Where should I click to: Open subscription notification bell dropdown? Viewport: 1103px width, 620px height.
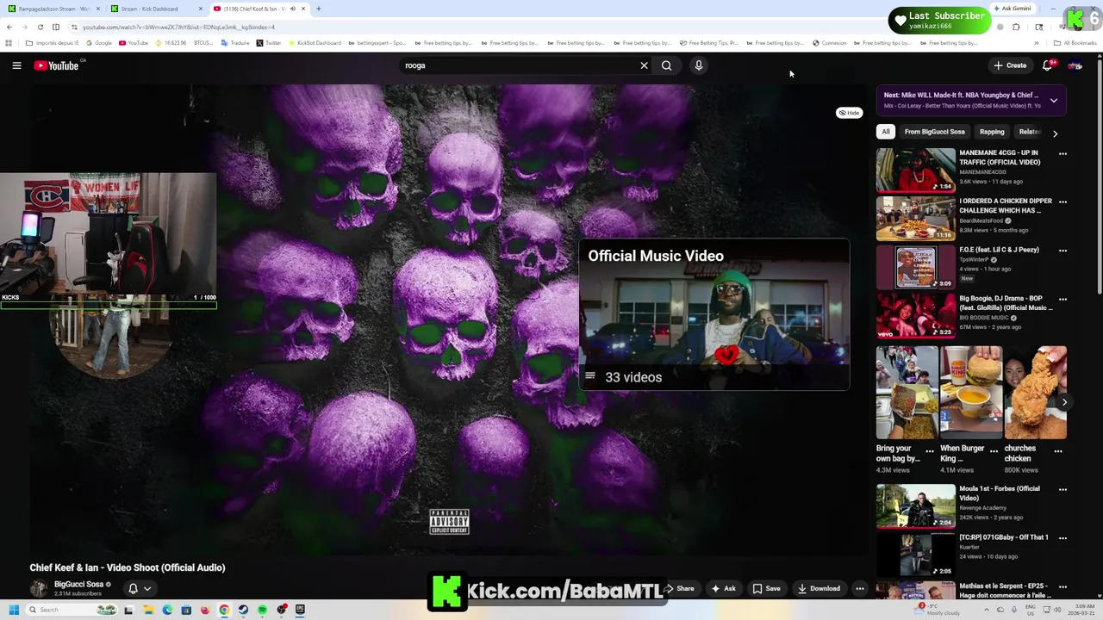139,589
